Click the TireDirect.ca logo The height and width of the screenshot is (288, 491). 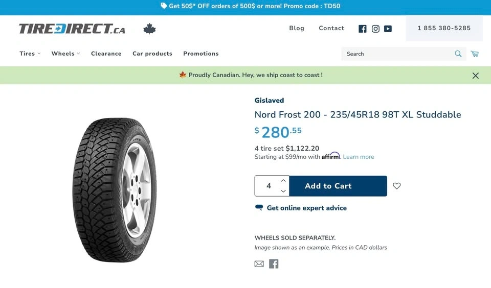[x=72, y=29]
